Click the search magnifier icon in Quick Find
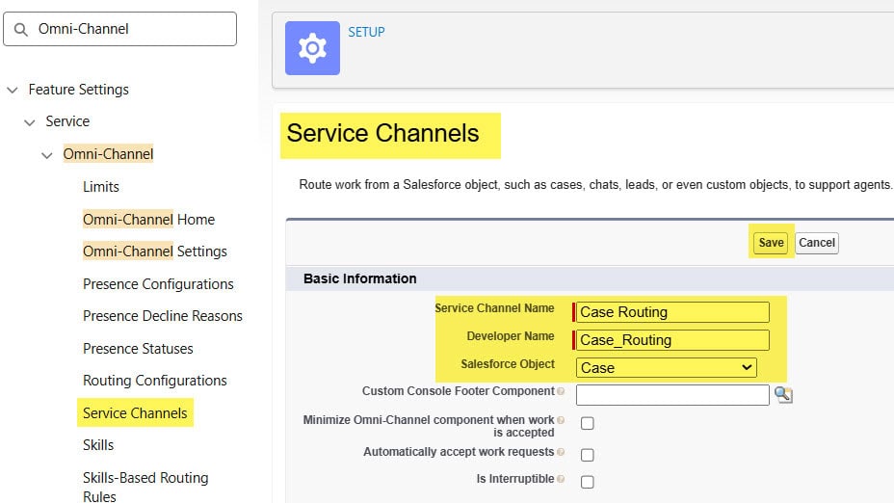 (x=21, y=30)
